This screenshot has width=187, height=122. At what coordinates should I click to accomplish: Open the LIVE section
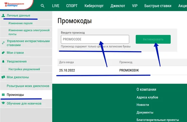(x=56, y=6)
